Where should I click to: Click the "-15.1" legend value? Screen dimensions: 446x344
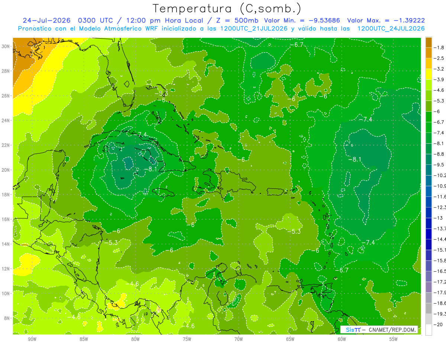pos(440,250)
